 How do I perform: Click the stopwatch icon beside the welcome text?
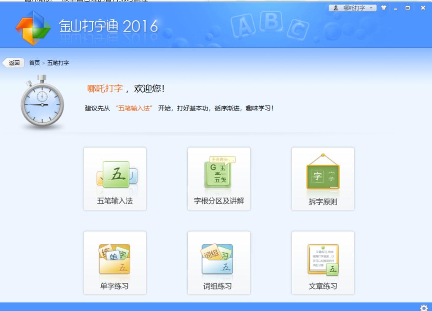[x=42, y=103]
